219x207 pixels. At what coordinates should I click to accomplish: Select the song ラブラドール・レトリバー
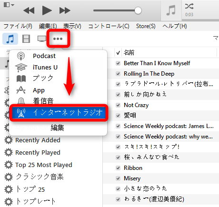point(169,84)
